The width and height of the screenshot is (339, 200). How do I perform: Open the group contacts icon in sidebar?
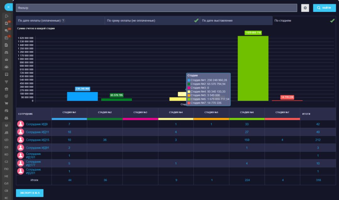(6, 67)
